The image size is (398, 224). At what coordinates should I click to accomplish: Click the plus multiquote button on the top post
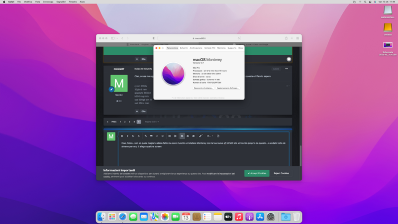tap(137, 59)
